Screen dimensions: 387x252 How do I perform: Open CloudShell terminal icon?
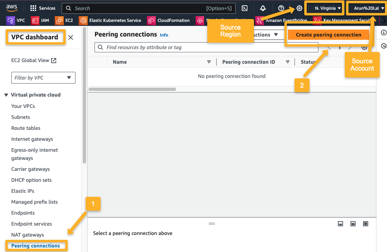point(245,8)
